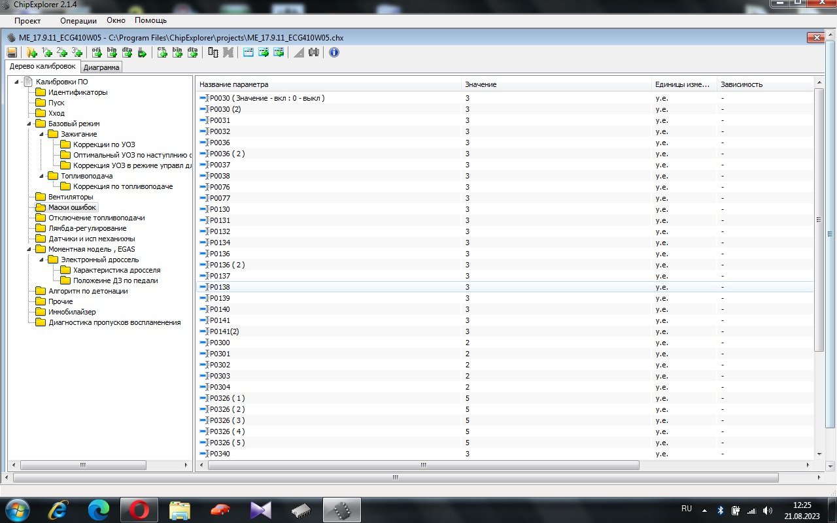Open the Иммобилайзер folder in tree
This screenshot has width=837, height=523.
[72, 312]
